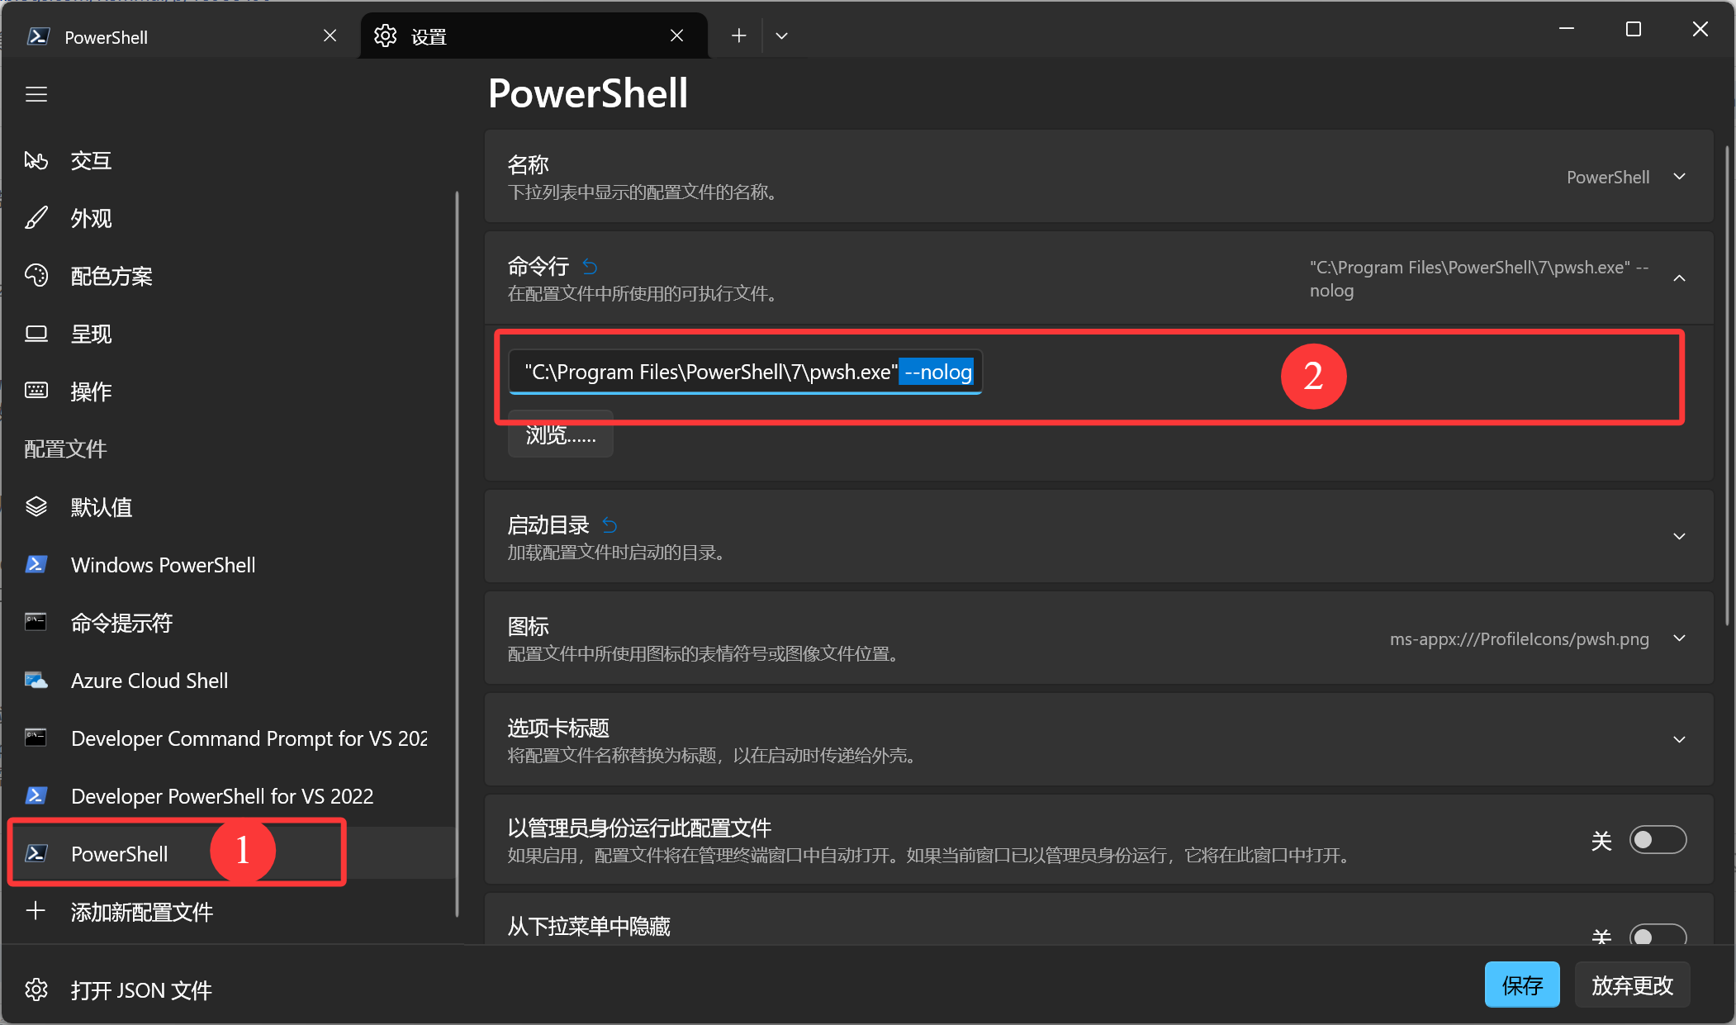Image resolution: width=1736 pixels, height=1025 pixels.
Task: Open the 外观 brush icon page
Action: tap(36, 218)
